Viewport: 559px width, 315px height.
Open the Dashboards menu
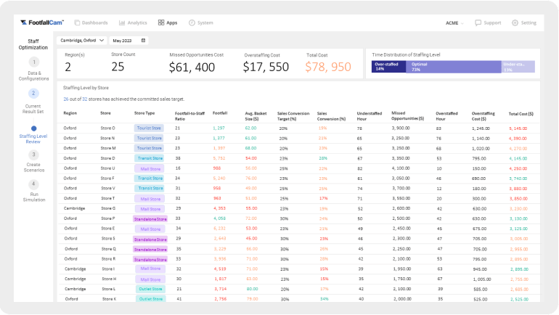tap(91, 22)
